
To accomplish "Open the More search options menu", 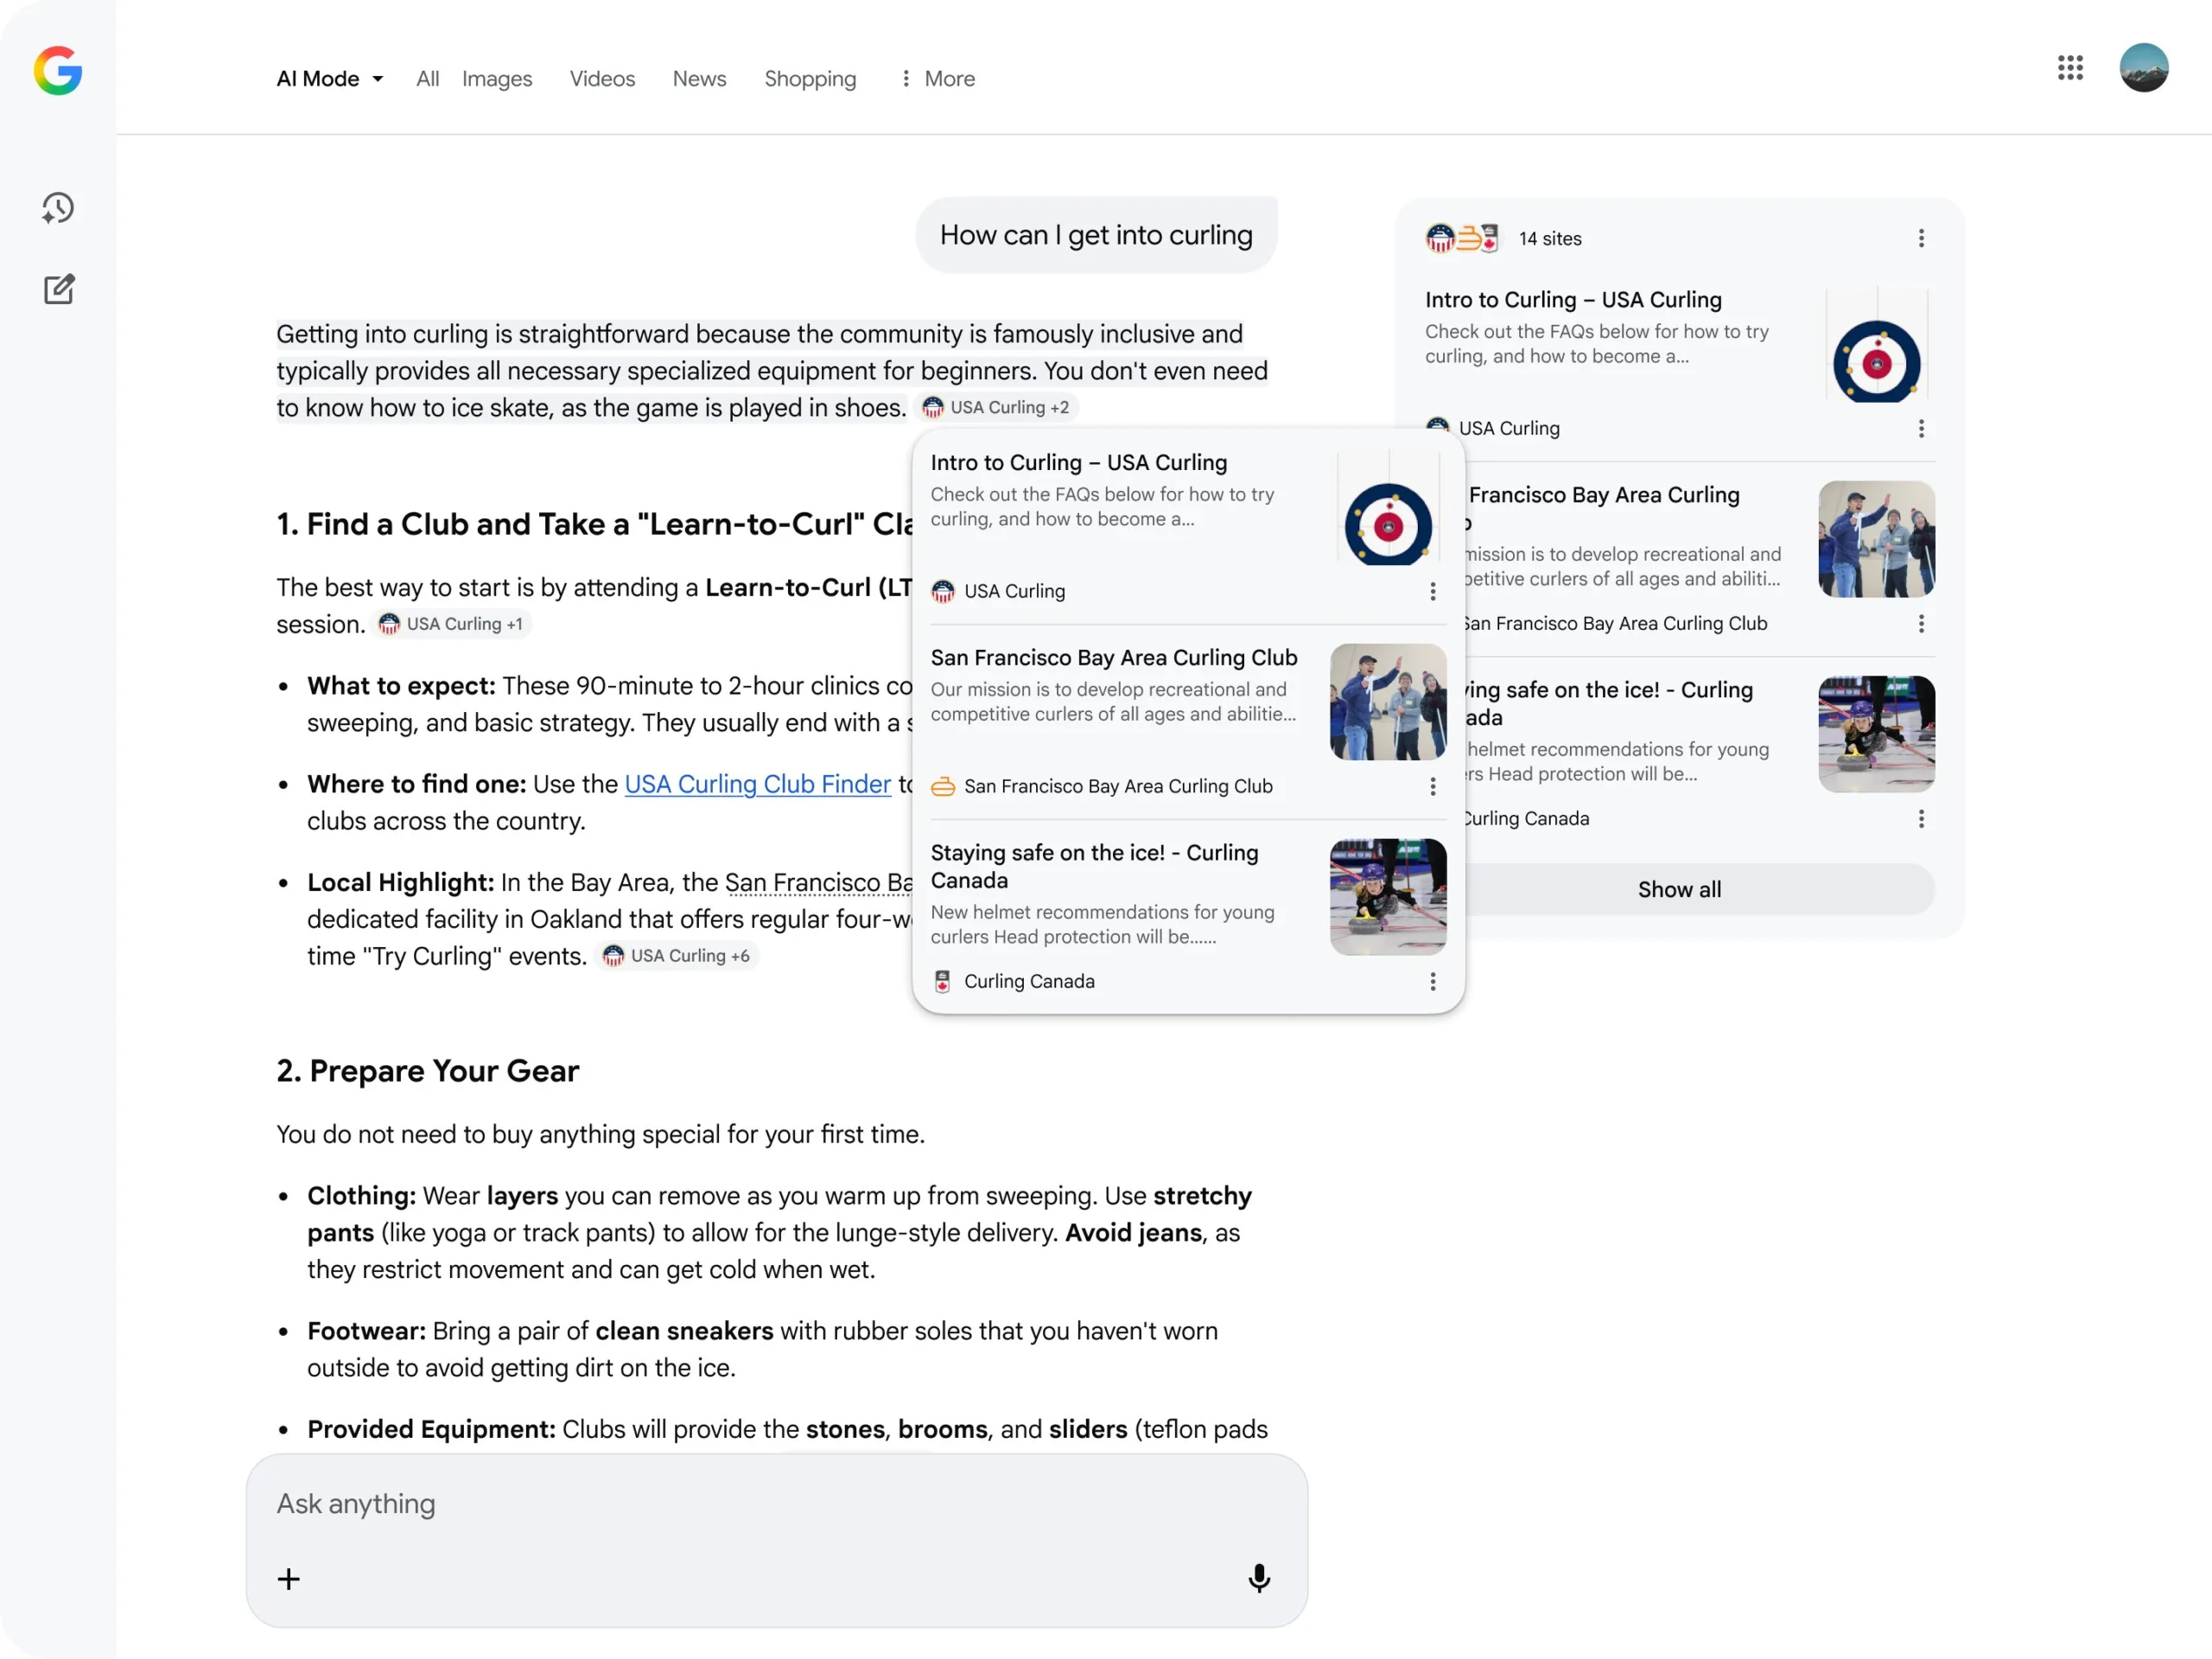I will coord(935,78).
